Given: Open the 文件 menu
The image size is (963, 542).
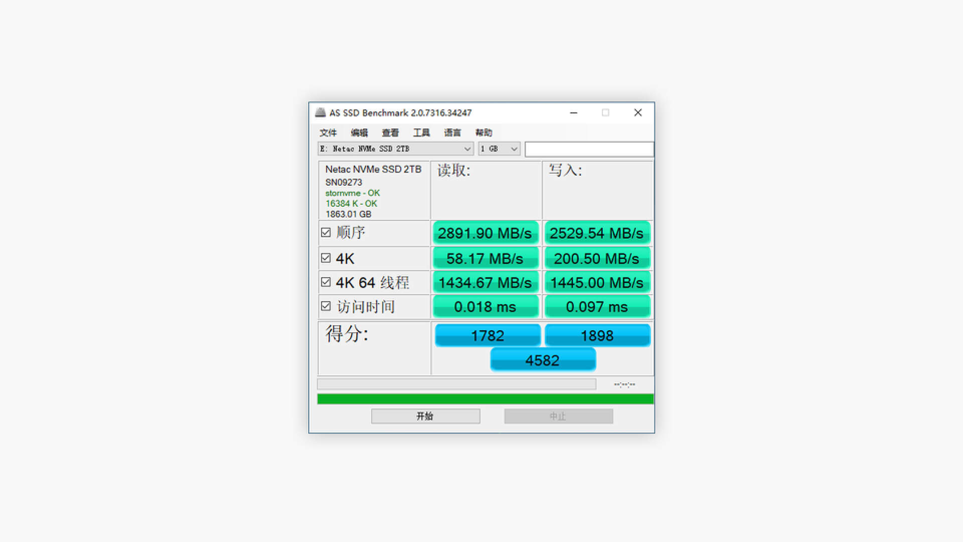Looking at the screenshot, I should click(328, 132).
